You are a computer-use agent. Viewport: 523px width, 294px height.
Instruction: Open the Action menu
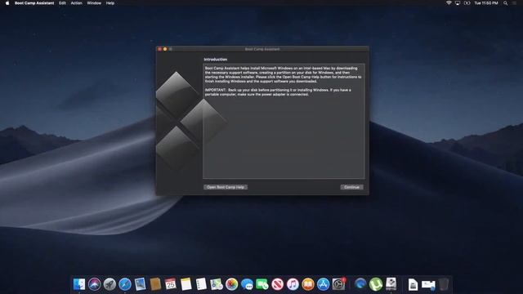point(76,3)
